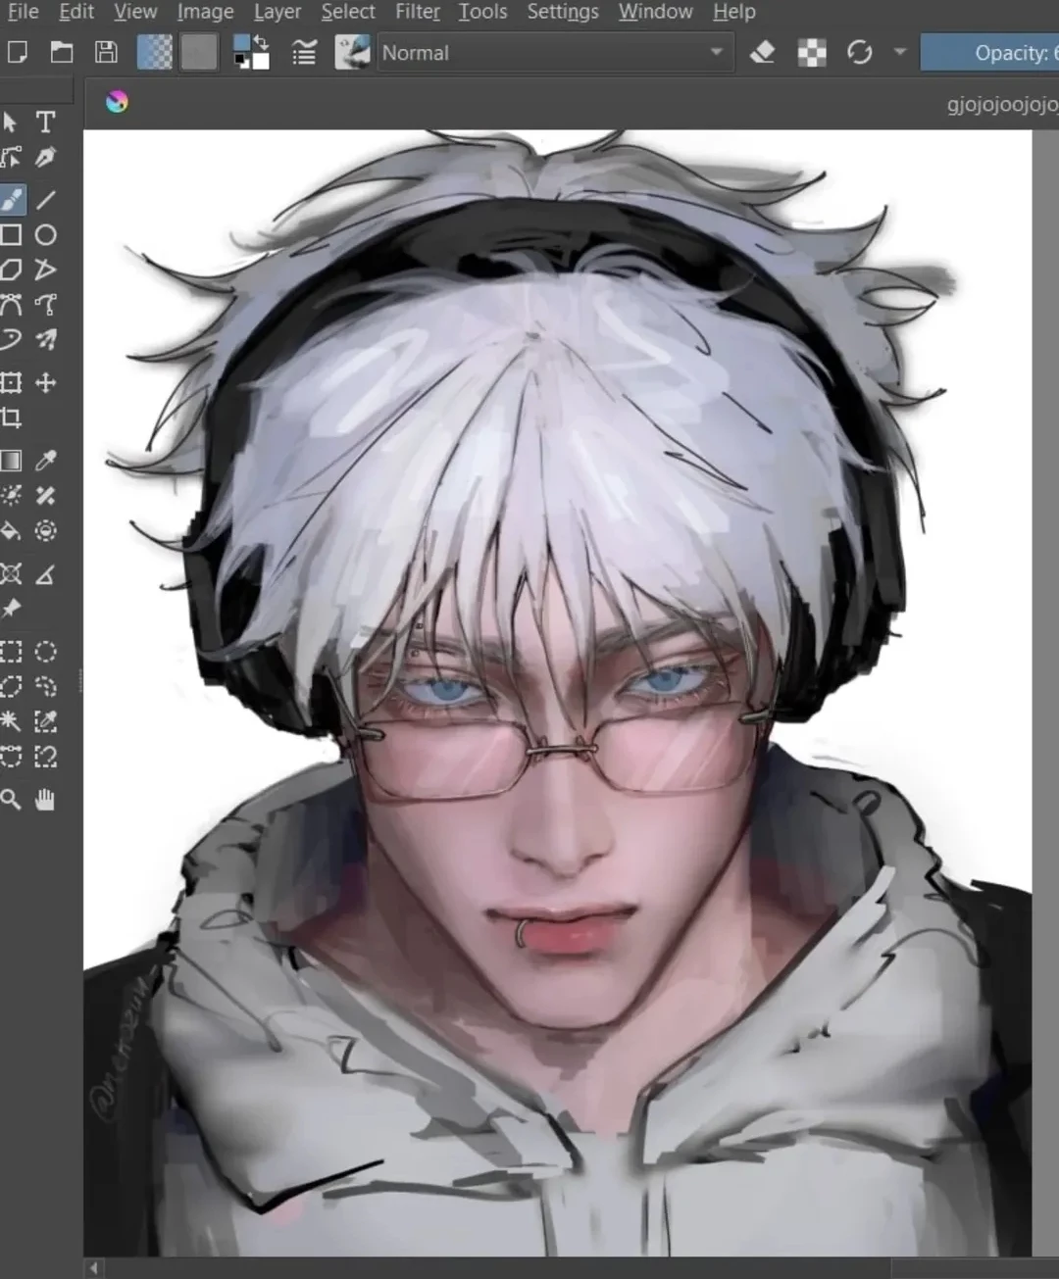Viewport: 1059px width, 1279px height.
Task: Choose the Pan hand tool
Action: pos(45,801)
